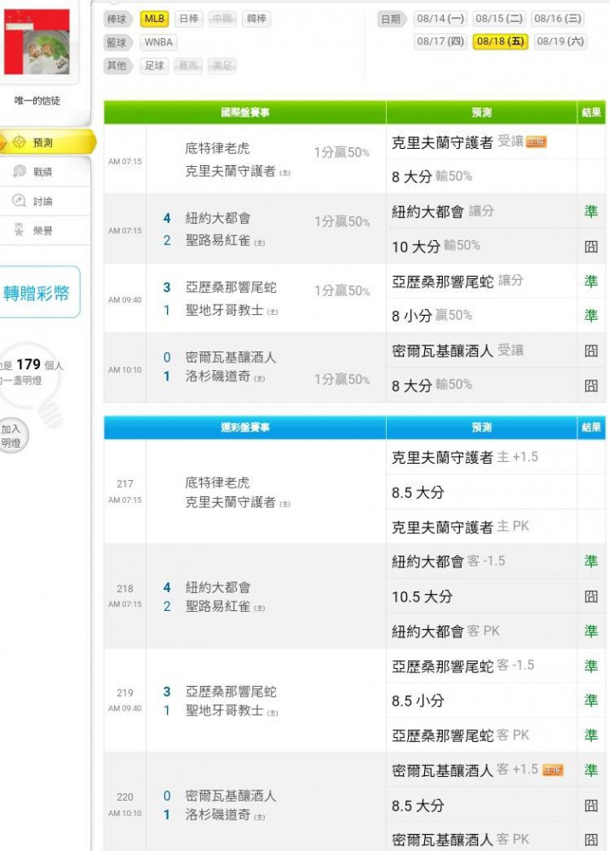Choose date 08/16 (三)
The width and height of the screenshot is (609, 851).
point(557,19)
